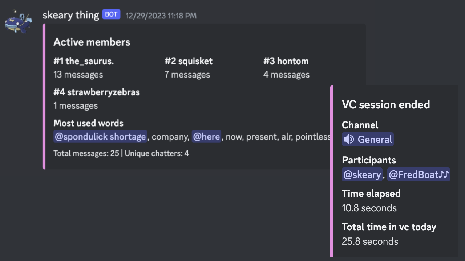
Task: Click the speaker icon beside General
Action: coord(349,140)
